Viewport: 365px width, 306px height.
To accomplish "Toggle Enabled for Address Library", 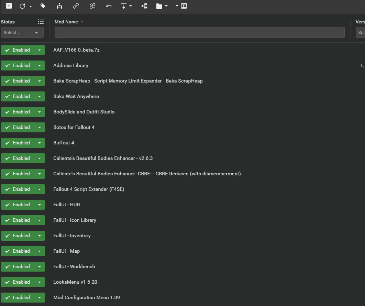I will coord(18,65).
